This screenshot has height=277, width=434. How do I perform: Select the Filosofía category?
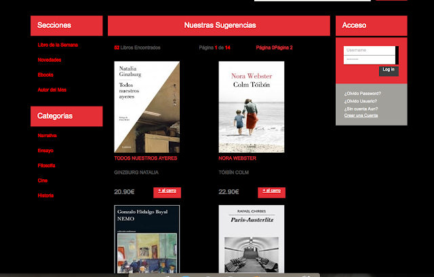click(47, 166)
